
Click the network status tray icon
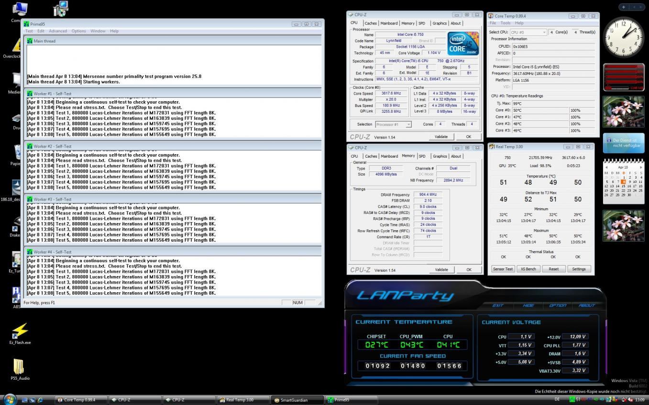[624, 399]
